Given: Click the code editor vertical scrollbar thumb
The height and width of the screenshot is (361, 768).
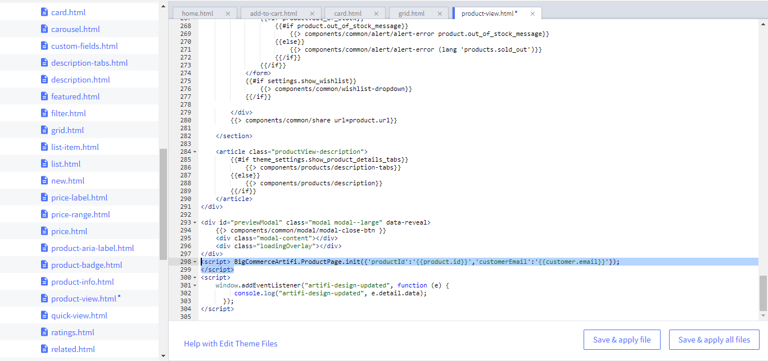Looking at the screenshot, I should tap(763, 293).
